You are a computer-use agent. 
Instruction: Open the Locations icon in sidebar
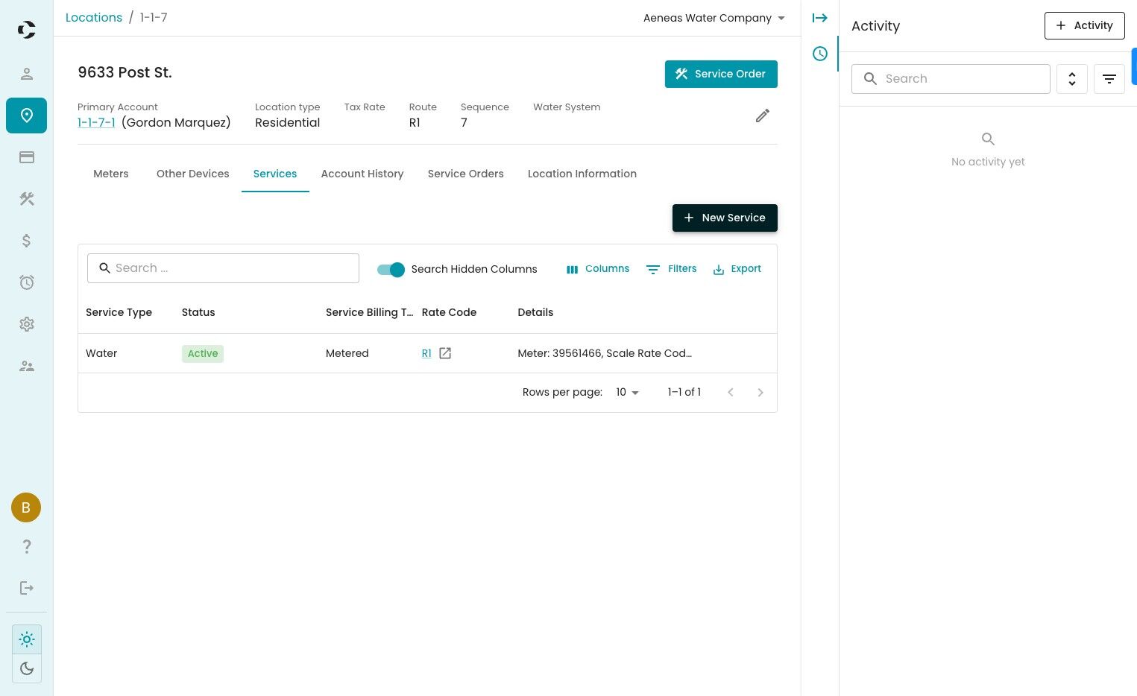click(x=27, y=116)
